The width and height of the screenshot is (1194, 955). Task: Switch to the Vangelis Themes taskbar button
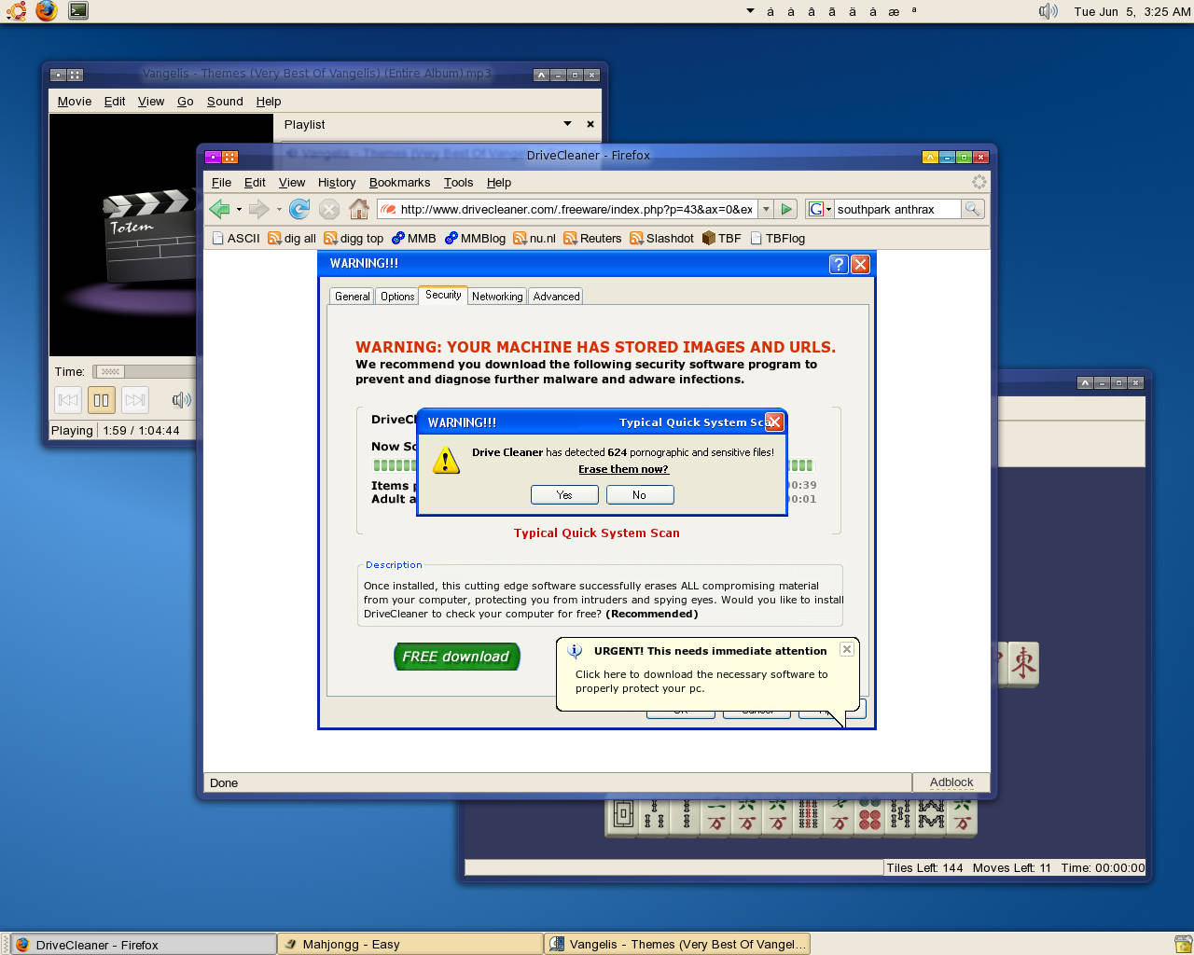click(x=677, y=944)
